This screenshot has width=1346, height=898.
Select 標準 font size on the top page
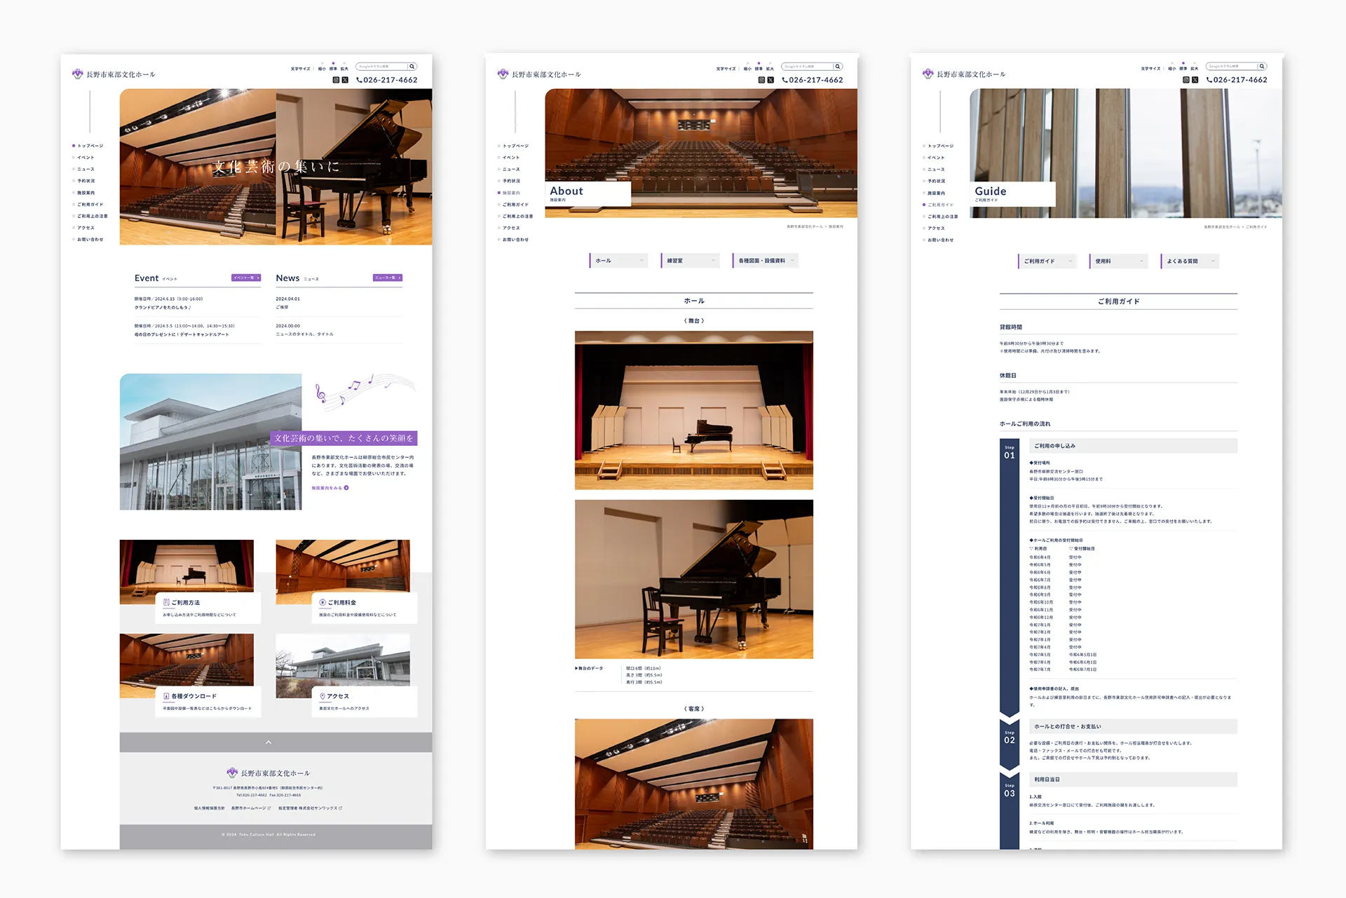[x=333, y=69]
